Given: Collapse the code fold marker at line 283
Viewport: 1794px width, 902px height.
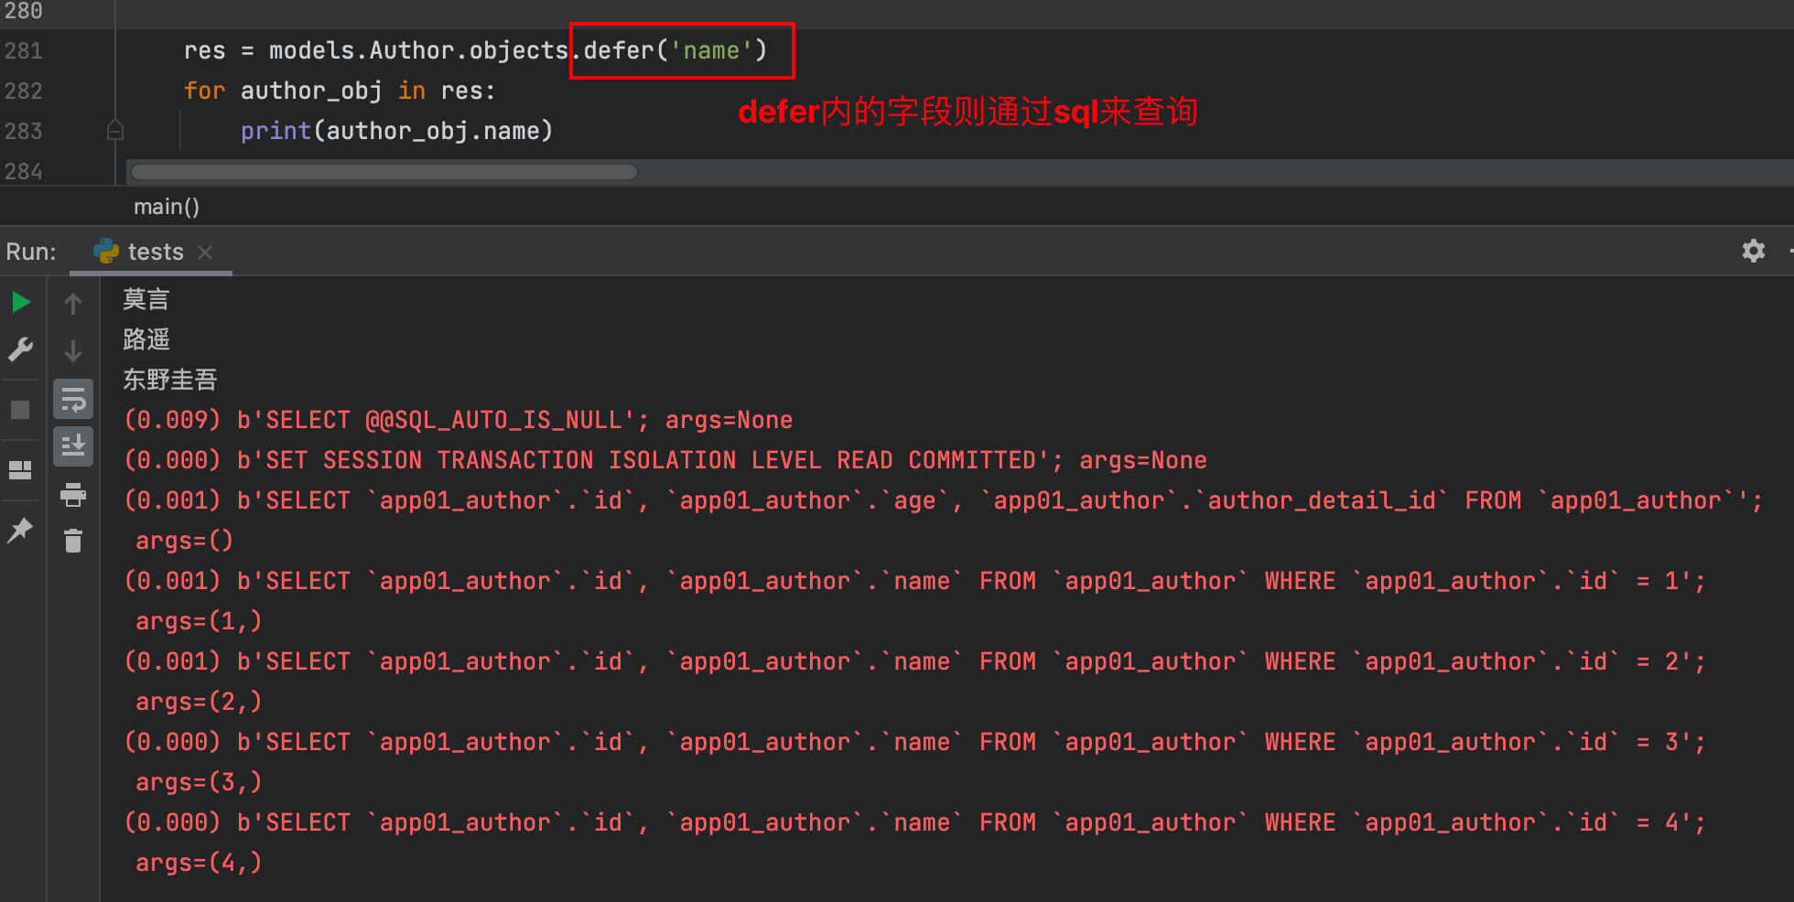Looking at the screenshot, I should [115, 131].
